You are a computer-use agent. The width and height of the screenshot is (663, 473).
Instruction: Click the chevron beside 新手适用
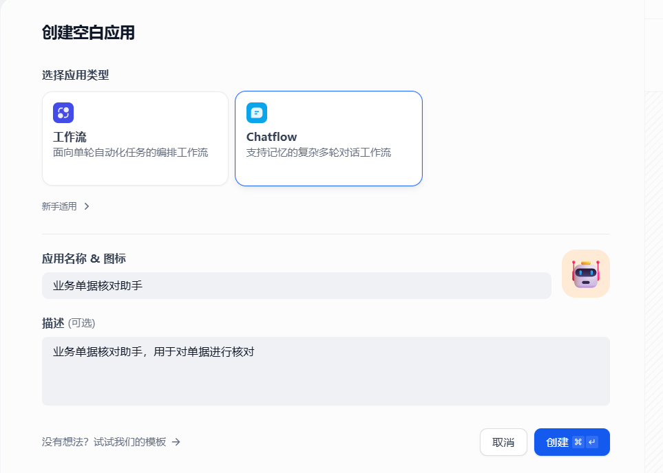point(87,206)
